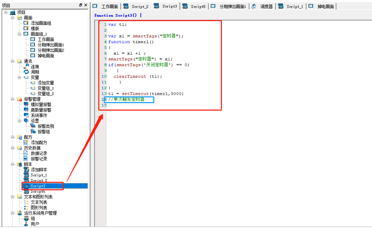Select Script3 in the project tree

pos(38,186)
